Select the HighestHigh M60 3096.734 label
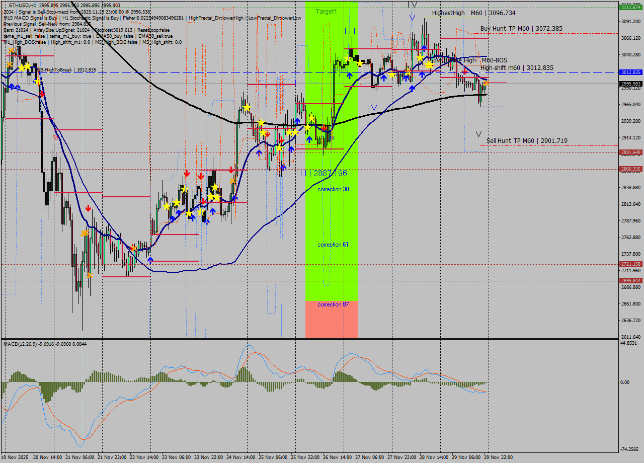This screenshot has height=463, width=644. [473, 13]
